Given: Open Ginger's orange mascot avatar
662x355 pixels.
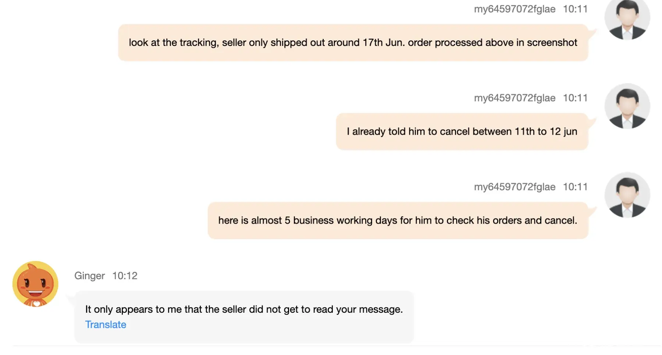Looking at the screenshot, I should 35,284.
